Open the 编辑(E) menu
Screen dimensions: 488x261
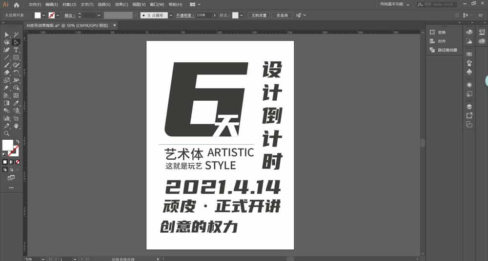[x=52, y=5]
